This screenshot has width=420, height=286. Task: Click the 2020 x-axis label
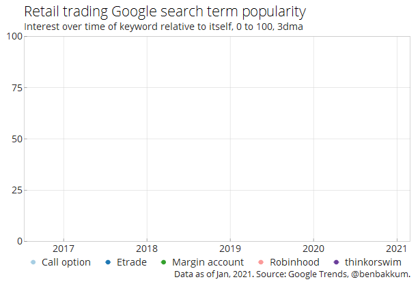pos(313,249)
